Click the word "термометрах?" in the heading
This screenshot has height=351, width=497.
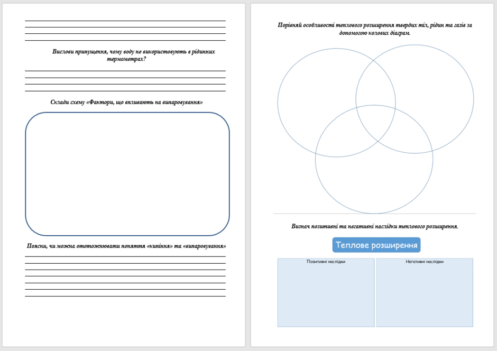pyautogui.click(x=126, y=59)
